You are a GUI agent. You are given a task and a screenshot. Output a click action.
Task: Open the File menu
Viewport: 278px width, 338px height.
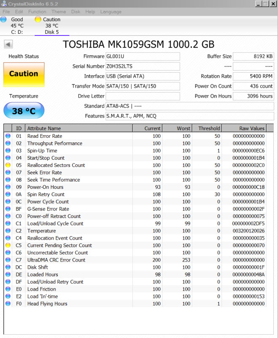pos(6,12)
